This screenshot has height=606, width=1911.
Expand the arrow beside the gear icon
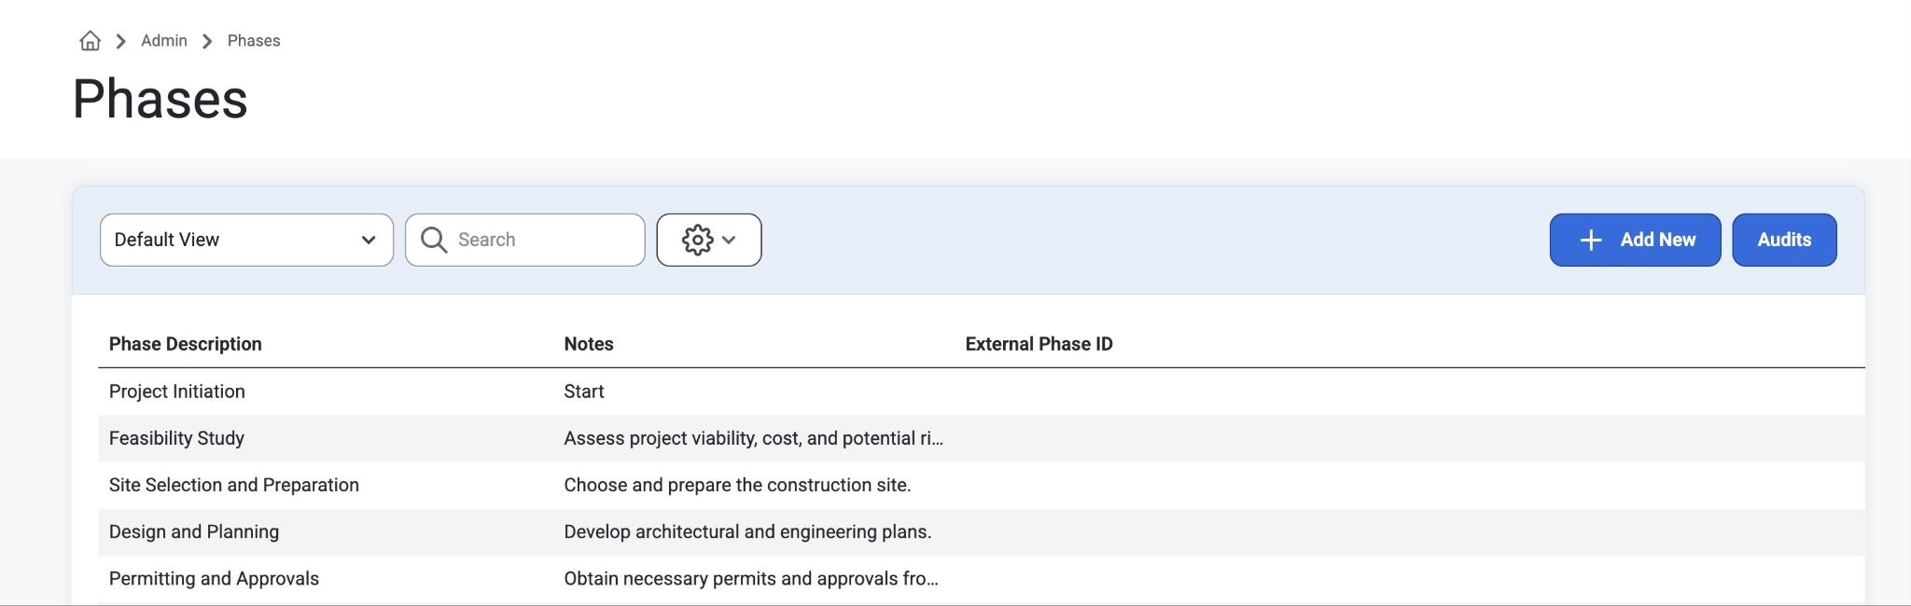(x=729, y=240)
